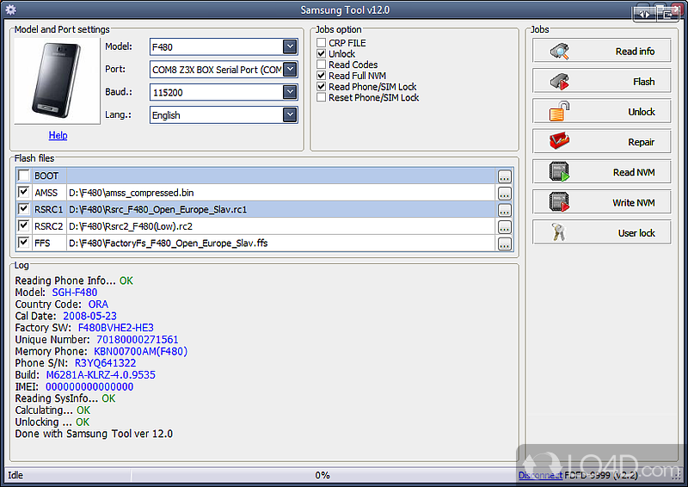Click the Flash job icon
Viewport: 688px width, 487px height.
click(x=560, y=81)
